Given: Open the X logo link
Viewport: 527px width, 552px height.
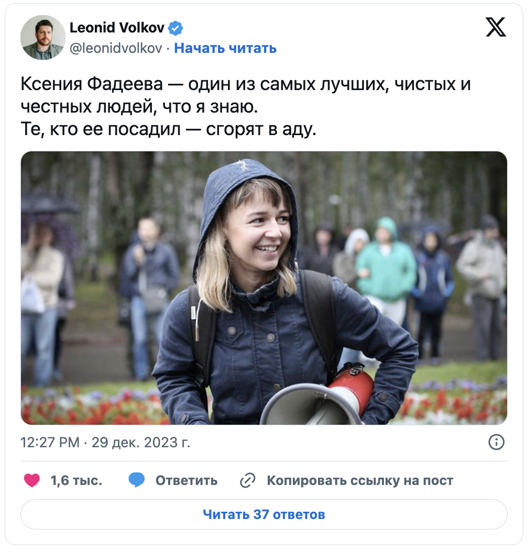Looking at the screenshot, I should point(496,27).
